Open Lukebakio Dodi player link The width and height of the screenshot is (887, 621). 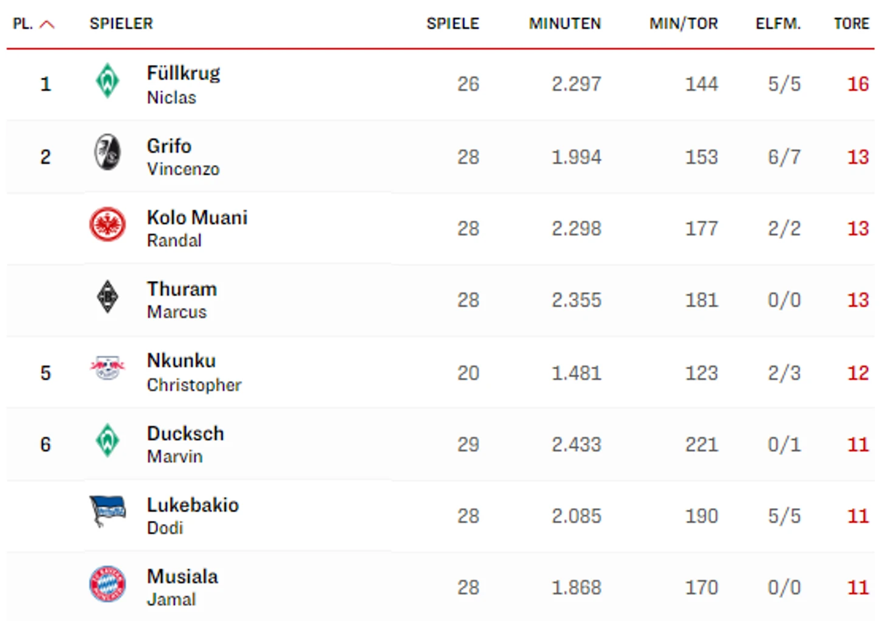193,515
